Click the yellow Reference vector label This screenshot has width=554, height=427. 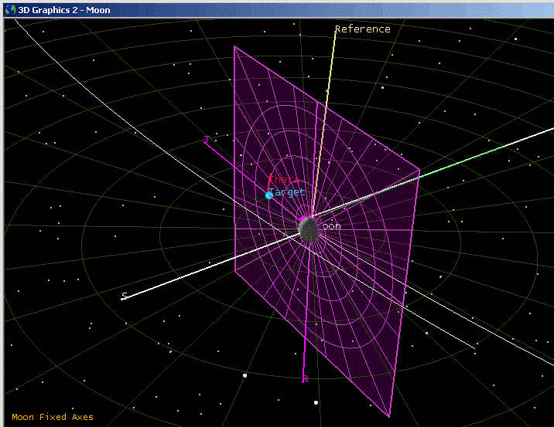[x=362, y=29]
